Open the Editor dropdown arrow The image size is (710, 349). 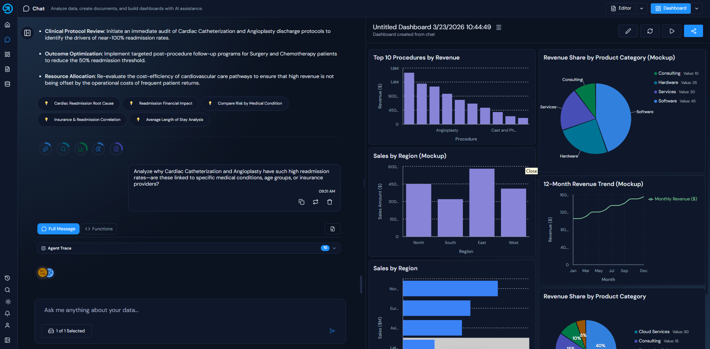click(x=642, y=8)
